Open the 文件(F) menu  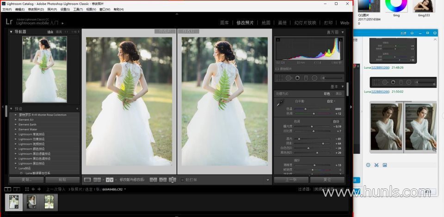(x=7, y=9)
